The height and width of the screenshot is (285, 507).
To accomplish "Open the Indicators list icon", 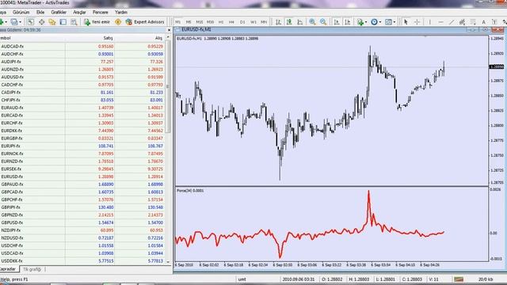I will point(360,22).
